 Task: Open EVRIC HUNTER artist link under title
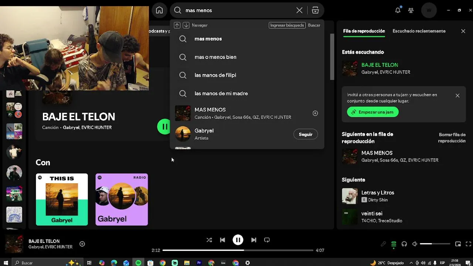[96, 127]
